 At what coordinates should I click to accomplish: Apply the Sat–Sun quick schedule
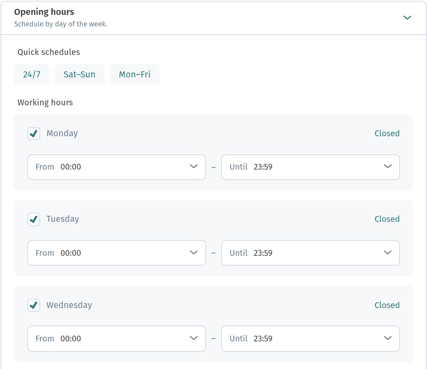[79, 74]
